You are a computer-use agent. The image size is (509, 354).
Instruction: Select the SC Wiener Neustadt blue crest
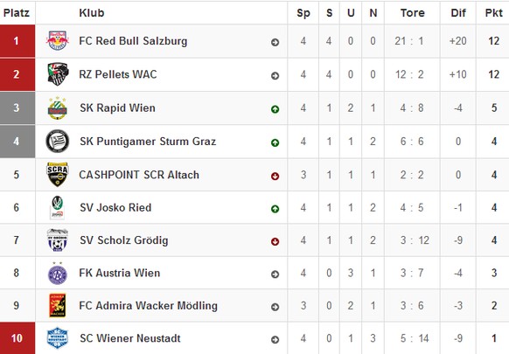(58, 338)
